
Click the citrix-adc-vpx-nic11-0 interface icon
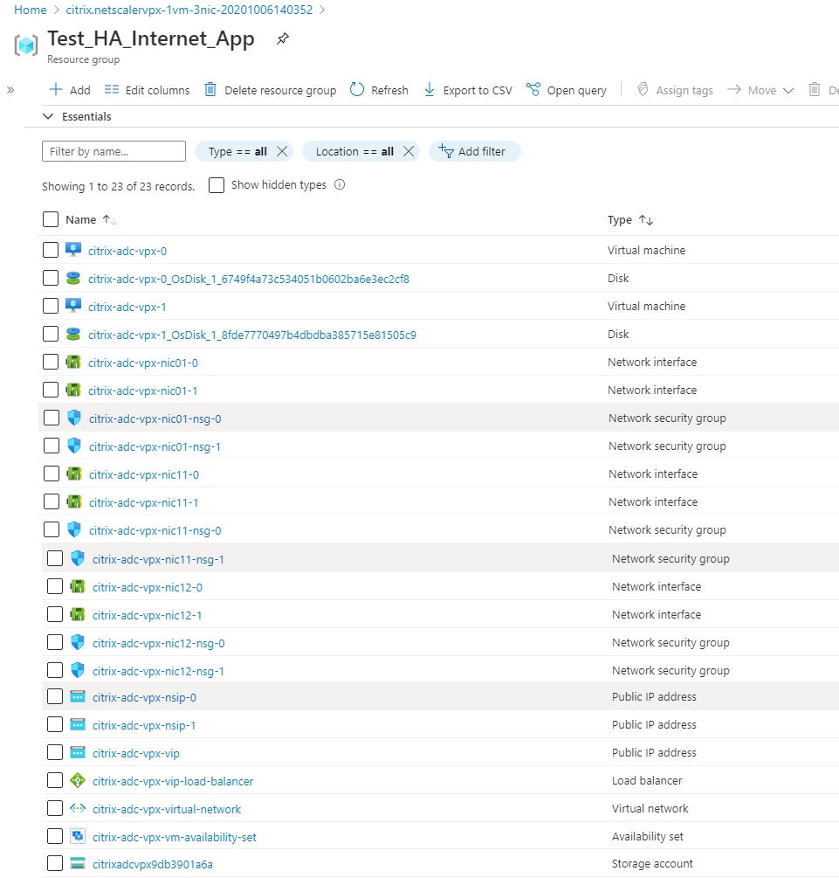pyautogui.click(x=74, y=474)
